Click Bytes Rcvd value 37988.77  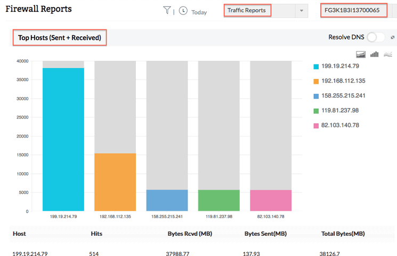tap(177, 253)
